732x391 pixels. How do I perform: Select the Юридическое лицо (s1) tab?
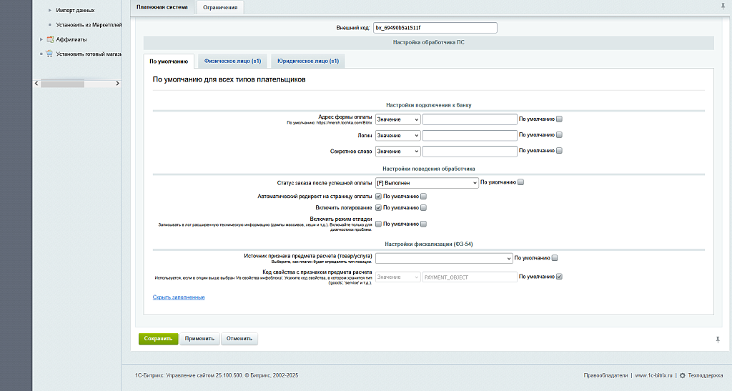(x=308, y=61)
